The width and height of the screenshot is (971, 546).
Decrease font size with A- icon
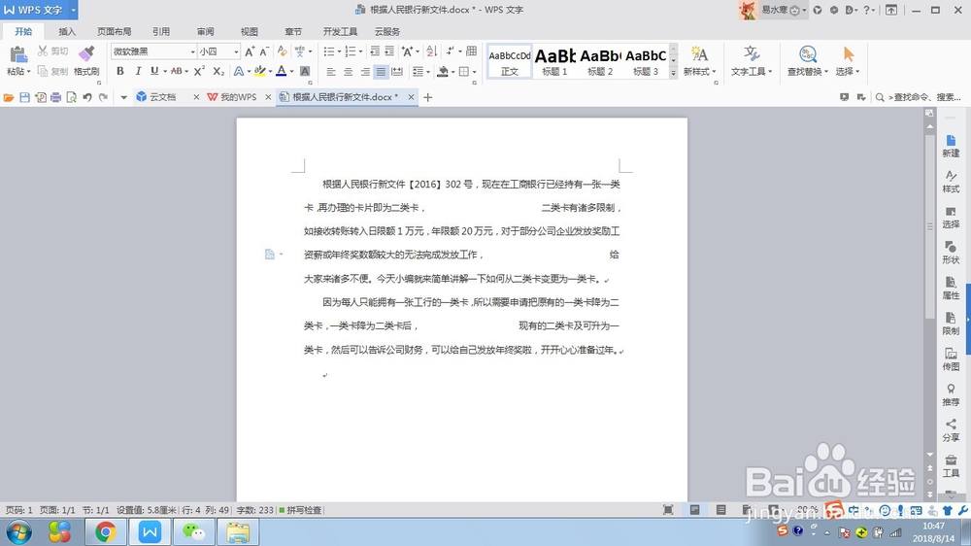click(x=264, y=51)
